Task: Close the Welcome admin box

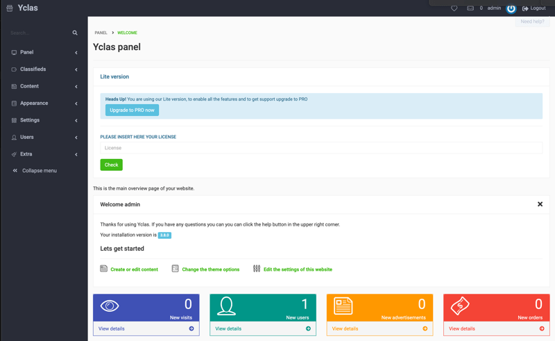Action: pos(540,204)
